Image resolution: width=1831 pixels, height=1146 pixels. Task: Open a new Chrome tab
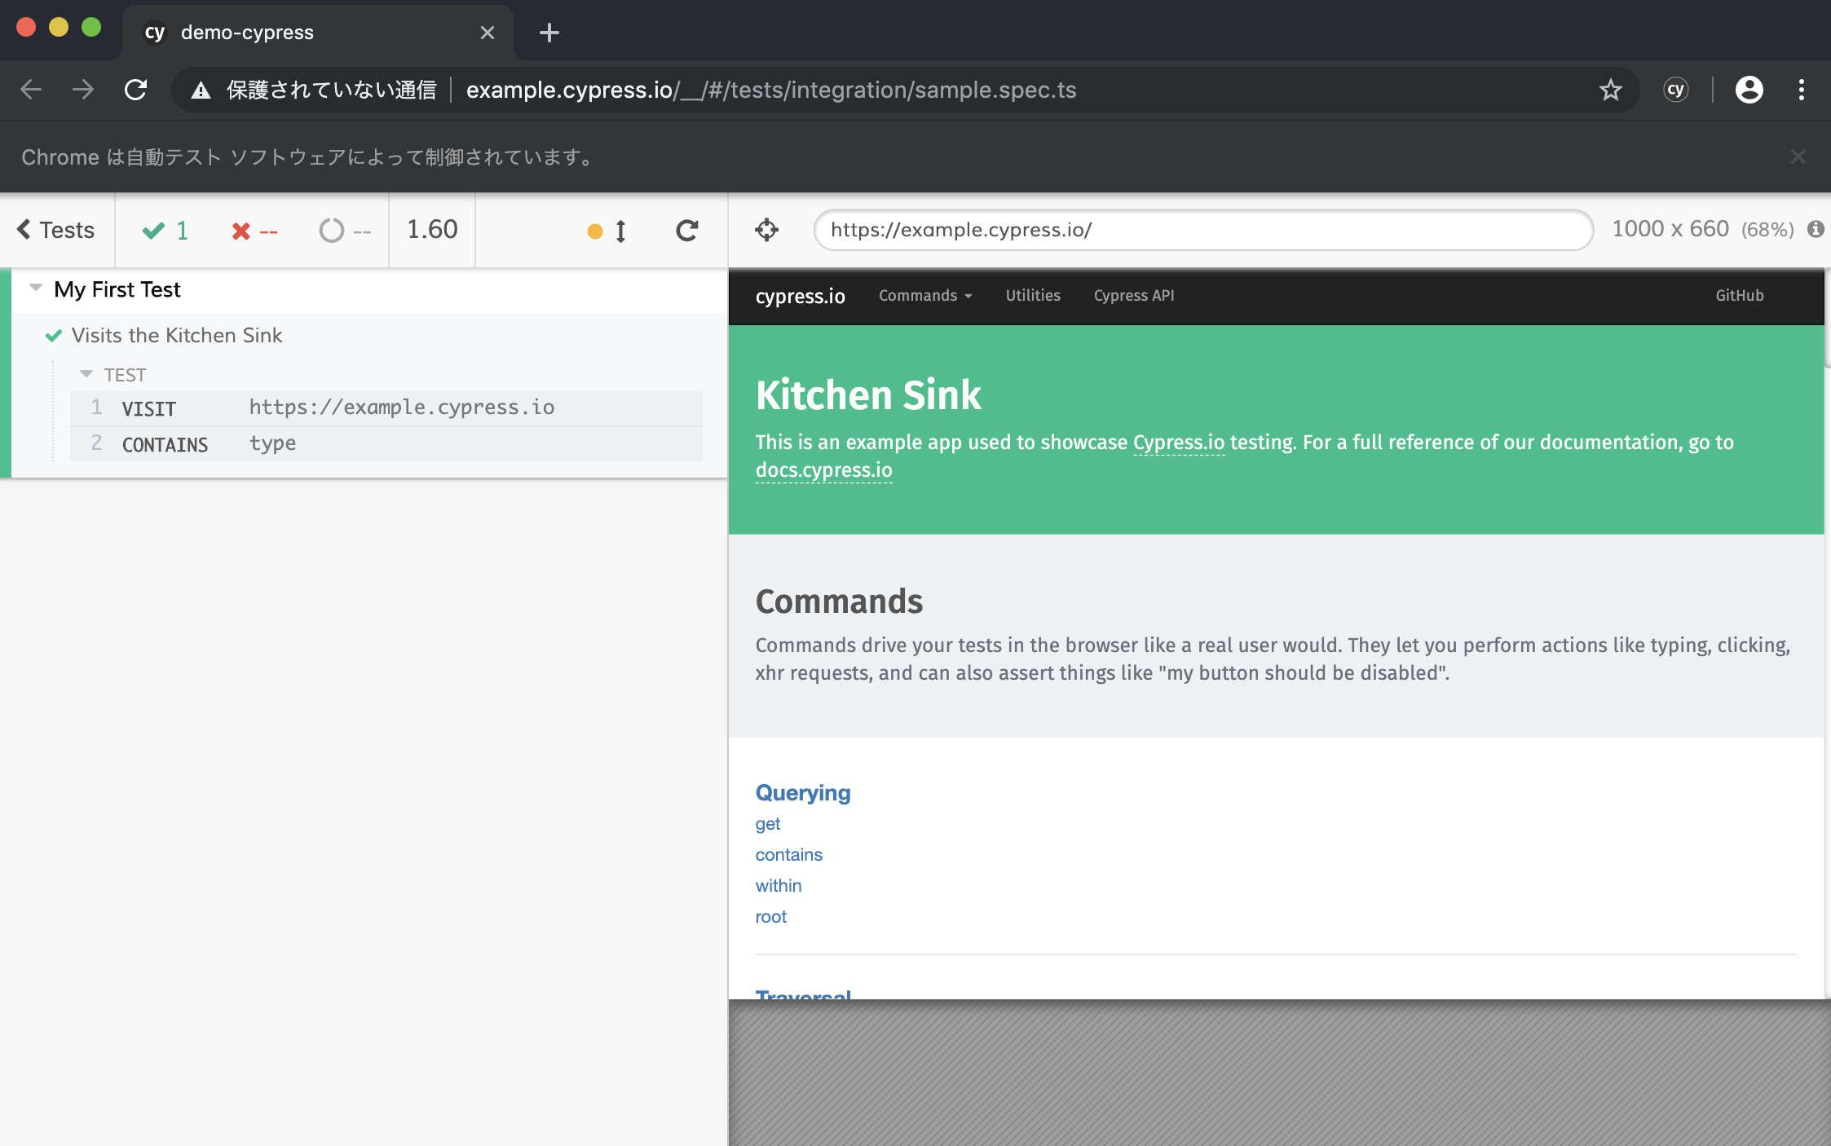tap(549, 33)
